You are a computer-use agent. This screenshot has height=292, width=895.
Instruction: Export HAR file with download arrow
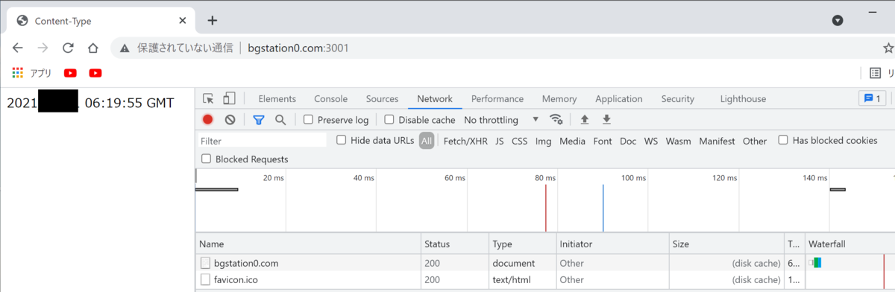click(606, 119)
